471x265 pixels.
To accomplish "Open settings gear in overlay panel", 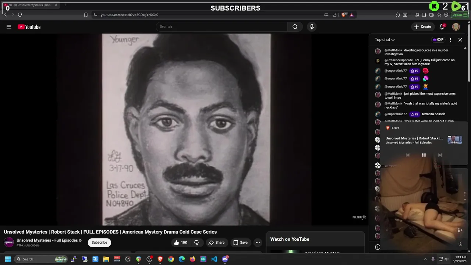I will 460,244.
